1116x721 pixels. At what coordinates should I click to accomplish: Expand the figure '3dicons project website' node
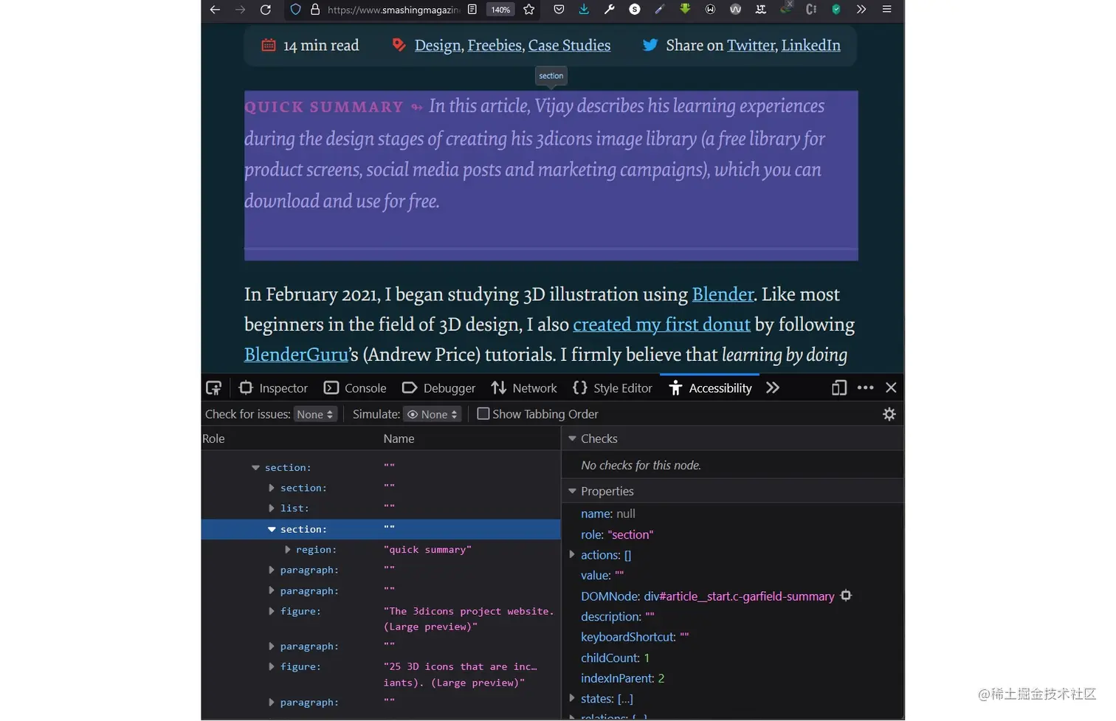(x=272, y=612)
